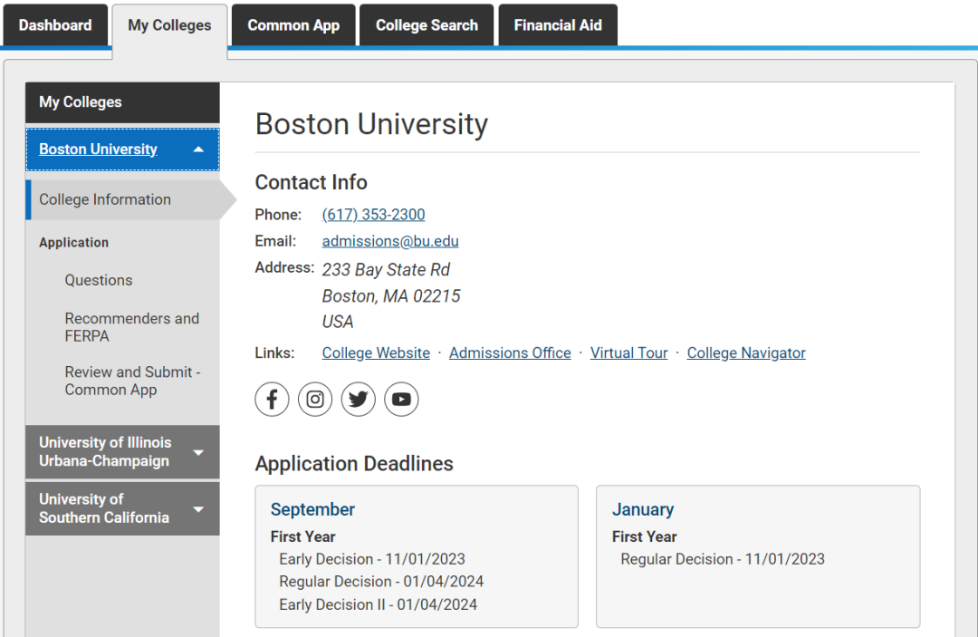Viewport: 978px width, 637px height.
Task: Open the College Navigator link
Action: (x=746, y=353)
